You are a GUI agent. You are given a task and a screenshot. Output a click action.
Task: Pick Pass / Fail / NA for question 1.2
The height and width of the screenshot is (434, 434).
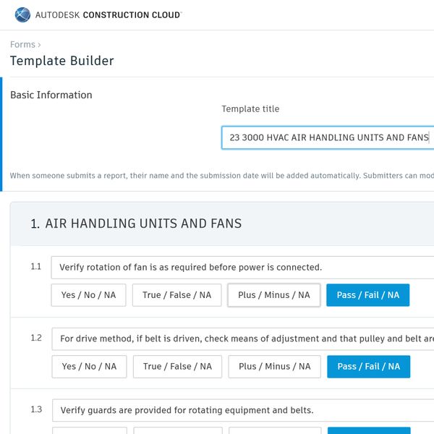(x=368, y=367)
